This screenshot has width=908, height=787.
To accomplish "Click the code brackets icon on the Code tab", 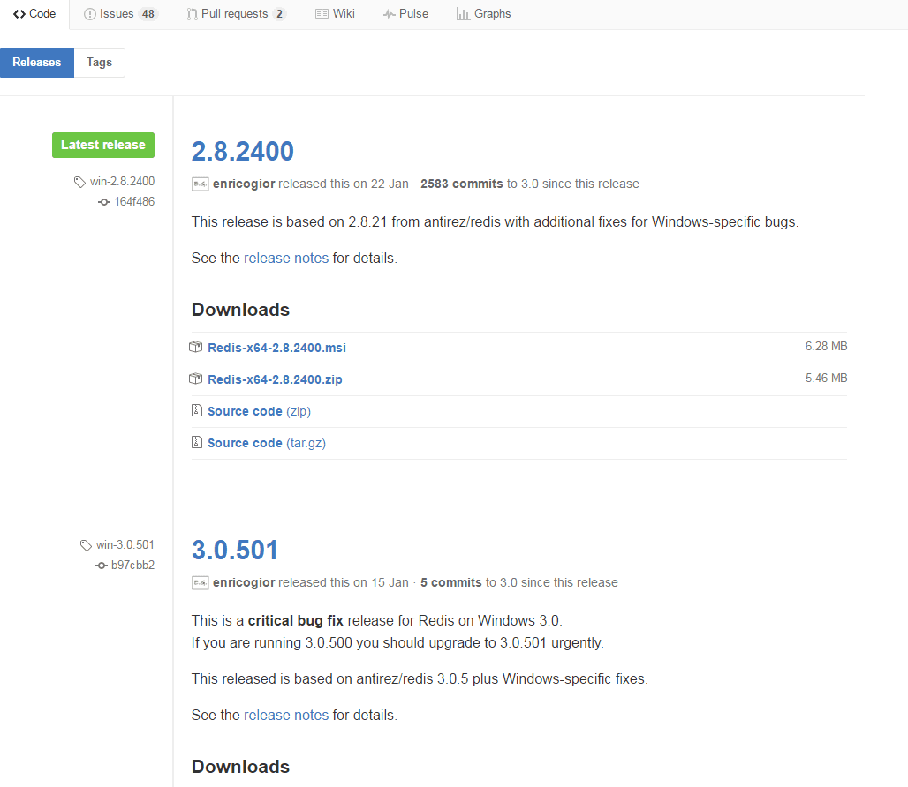I will click(20, 13).
